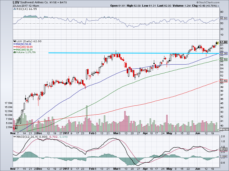Click the 23-Jun-2017 12:16pm timestamp
The height and width of the screenshot is (171, 229).
click(26, 6)
